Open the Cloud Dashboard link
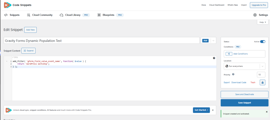Viewport: 270px width, 120px height. point(217,5)
